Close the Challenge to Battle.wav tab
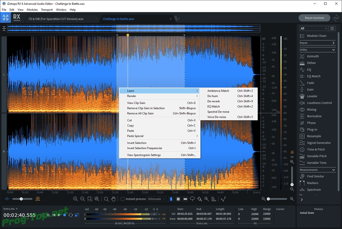 pos(171,19)
